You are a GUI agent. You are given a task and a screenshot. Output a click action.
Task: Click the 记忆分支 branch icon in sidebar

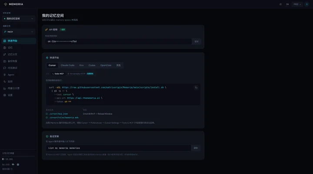pos(5,54)
